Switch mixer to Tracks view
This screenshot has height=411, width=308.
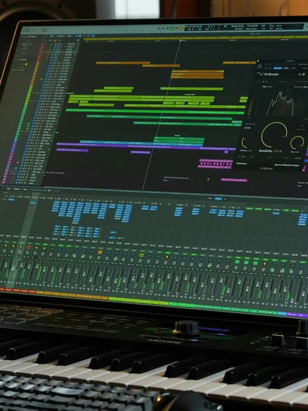tap(218, 199)
